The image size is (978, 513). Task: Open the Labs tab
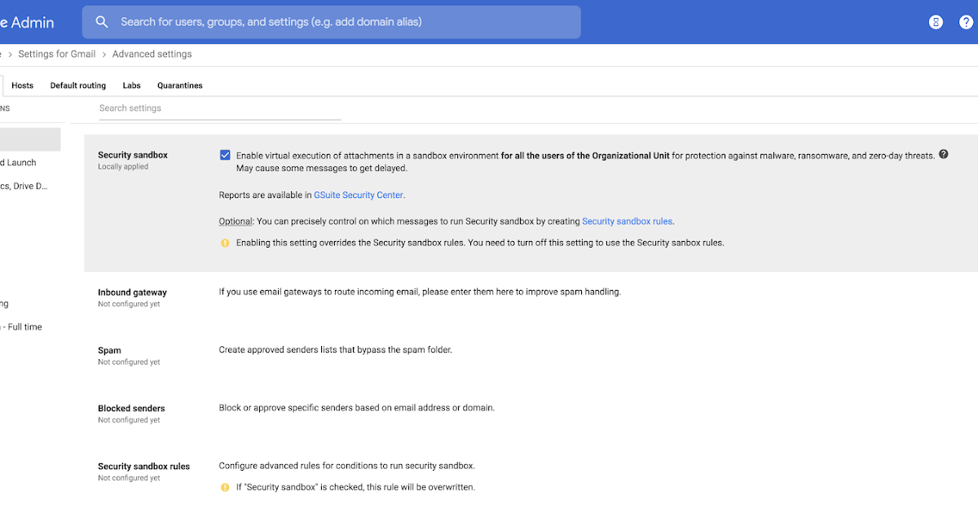click(x=131, y=85)
